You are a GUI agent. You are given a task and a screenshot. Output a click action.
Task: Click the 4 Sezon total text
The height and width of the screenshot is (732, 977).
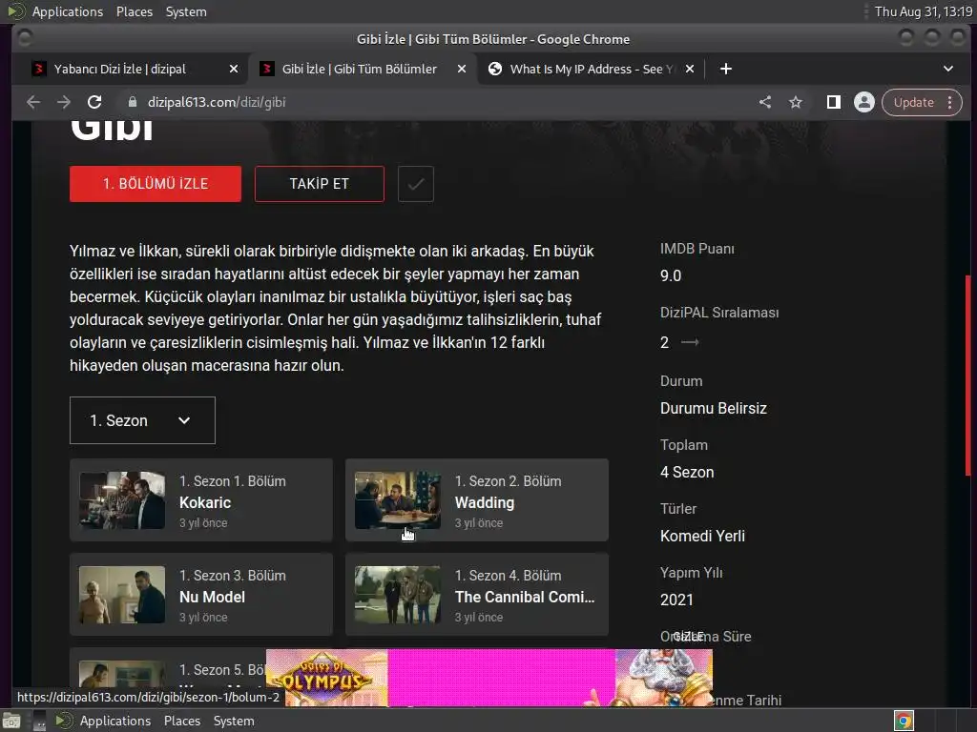click(x=687, y=473)
